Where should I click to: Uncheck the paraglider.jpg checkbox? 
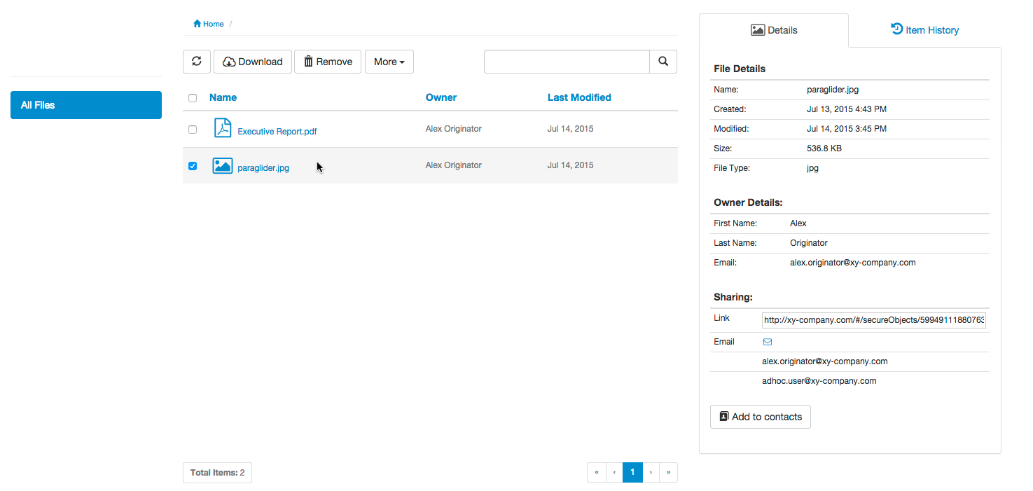pos(193,166)
